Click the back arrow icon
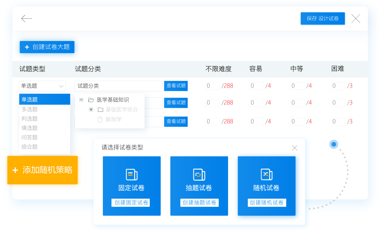Screen dimensions: 383x236 point(27,19)
